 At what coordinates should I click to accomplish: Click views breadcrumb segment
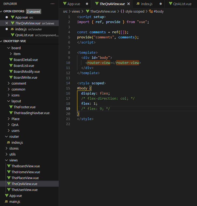tap(76, 12)
